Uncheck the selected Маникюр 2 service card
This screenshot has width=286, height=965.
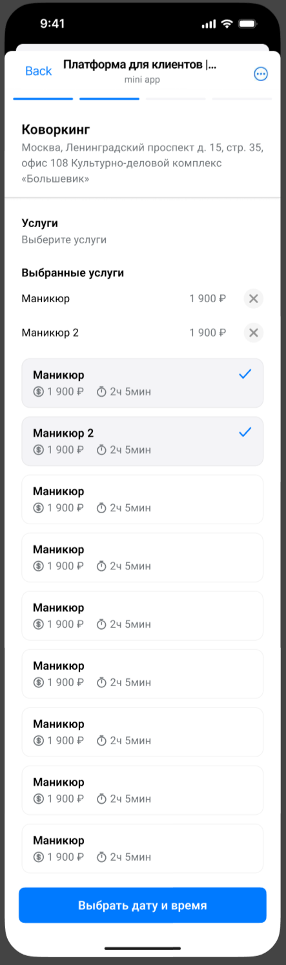pyautogui.click(x=143, y=441)
